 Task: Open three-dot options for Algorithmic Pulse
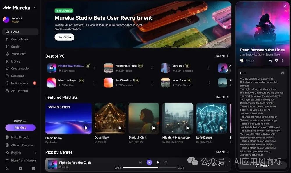(x=152, y=68)
